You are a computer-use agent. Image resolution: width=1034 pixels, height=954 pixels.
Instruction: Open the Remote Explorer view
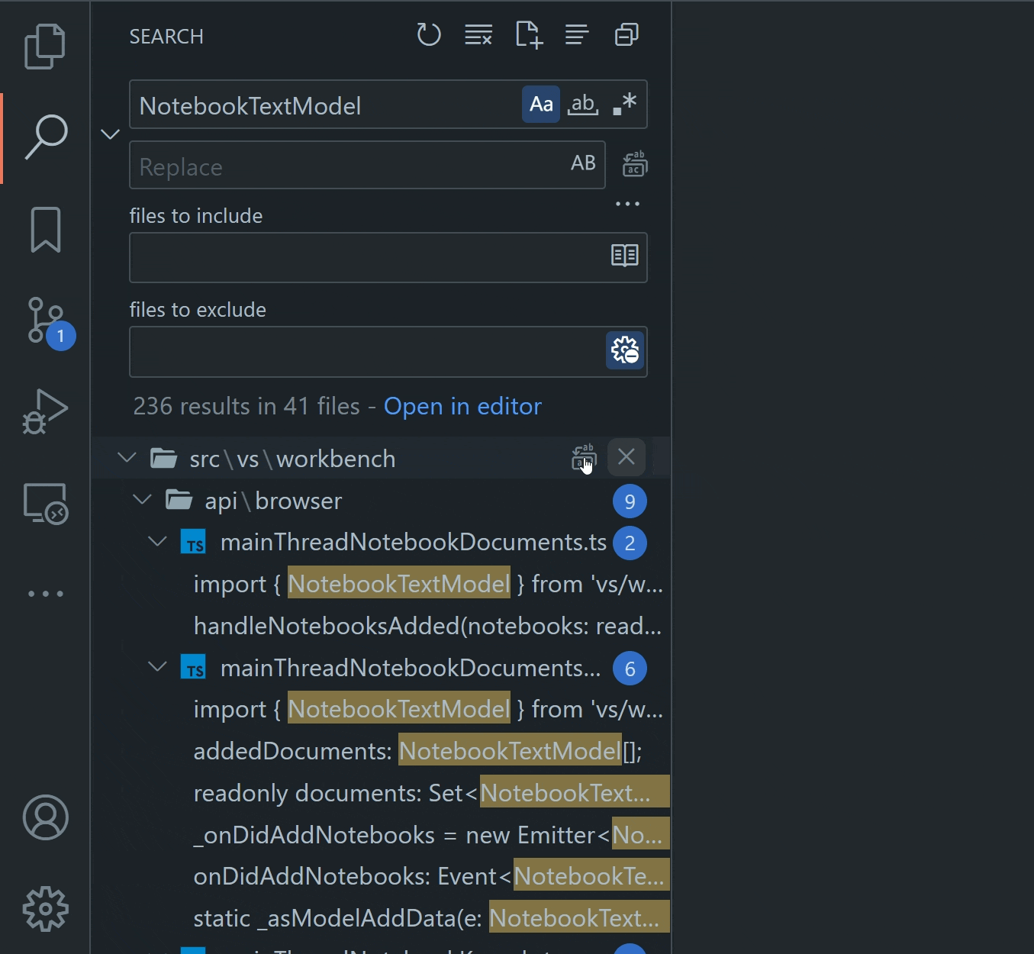pos(45,504)
